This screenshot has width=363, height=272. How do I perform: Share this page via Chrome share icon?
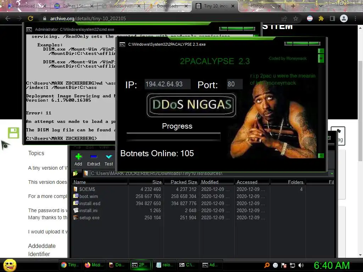(284, 18)
